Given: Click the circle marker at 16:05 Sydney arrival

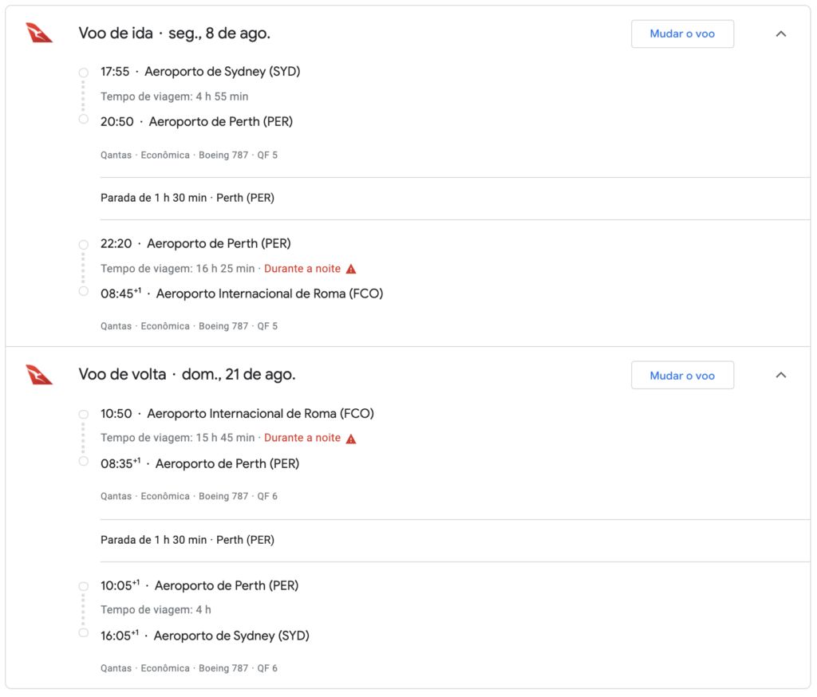Looking at the screenshot, I should click(83, 633).
